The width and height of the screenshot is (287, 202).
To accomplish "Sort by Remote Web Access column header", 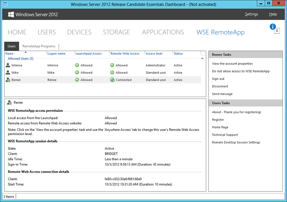I will point(125,54).
